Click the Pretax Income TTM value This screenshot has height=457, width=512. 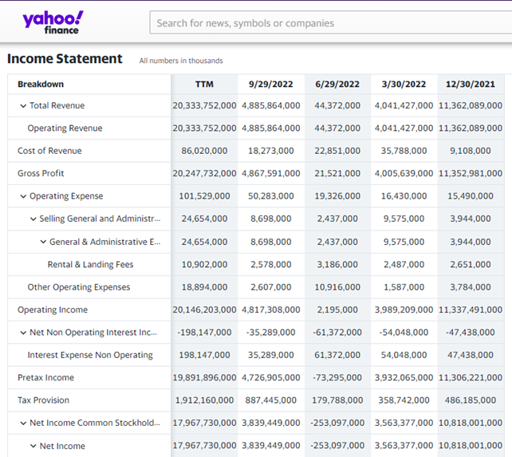pos(204,377)
